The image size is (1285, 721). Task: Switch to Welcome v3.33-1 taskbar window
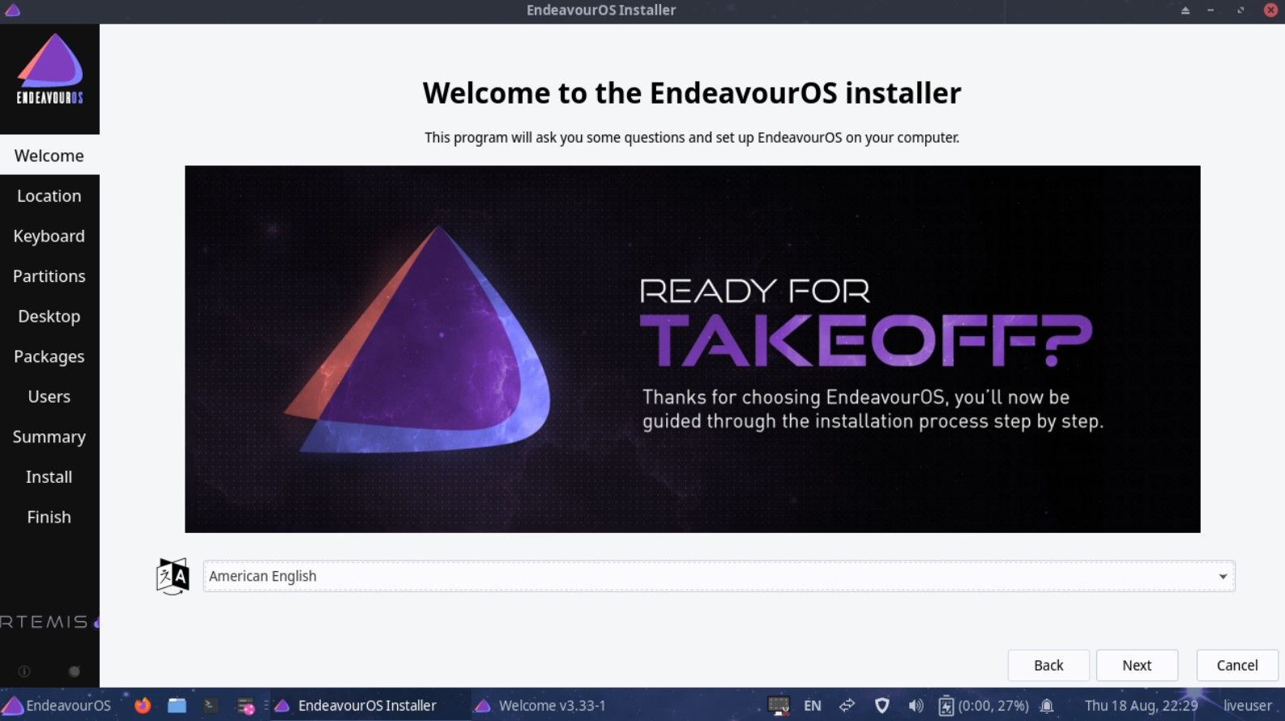(x=540, y=706)
